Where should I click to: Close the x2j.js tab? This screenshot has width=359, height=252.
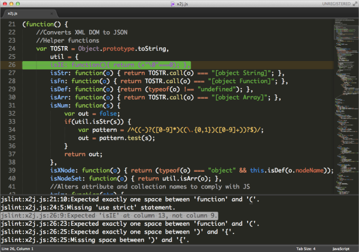51,14
